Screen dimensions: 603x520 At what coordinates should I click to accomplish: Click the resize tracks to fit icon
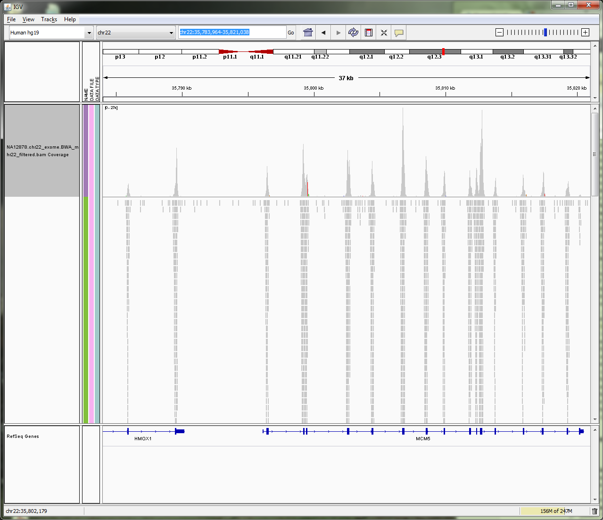[x=384, y=33]
